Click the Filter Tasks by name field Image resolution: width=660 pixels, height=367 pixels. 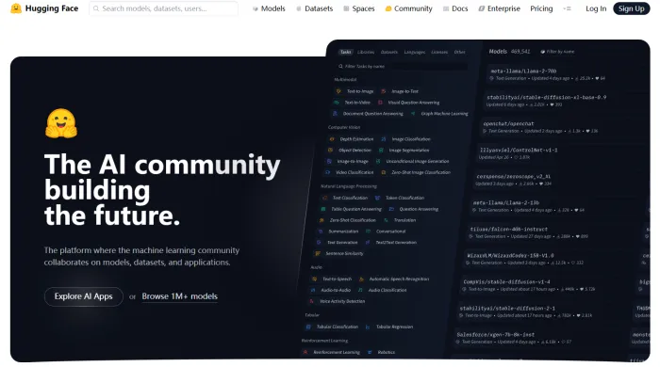click(402, 67)
